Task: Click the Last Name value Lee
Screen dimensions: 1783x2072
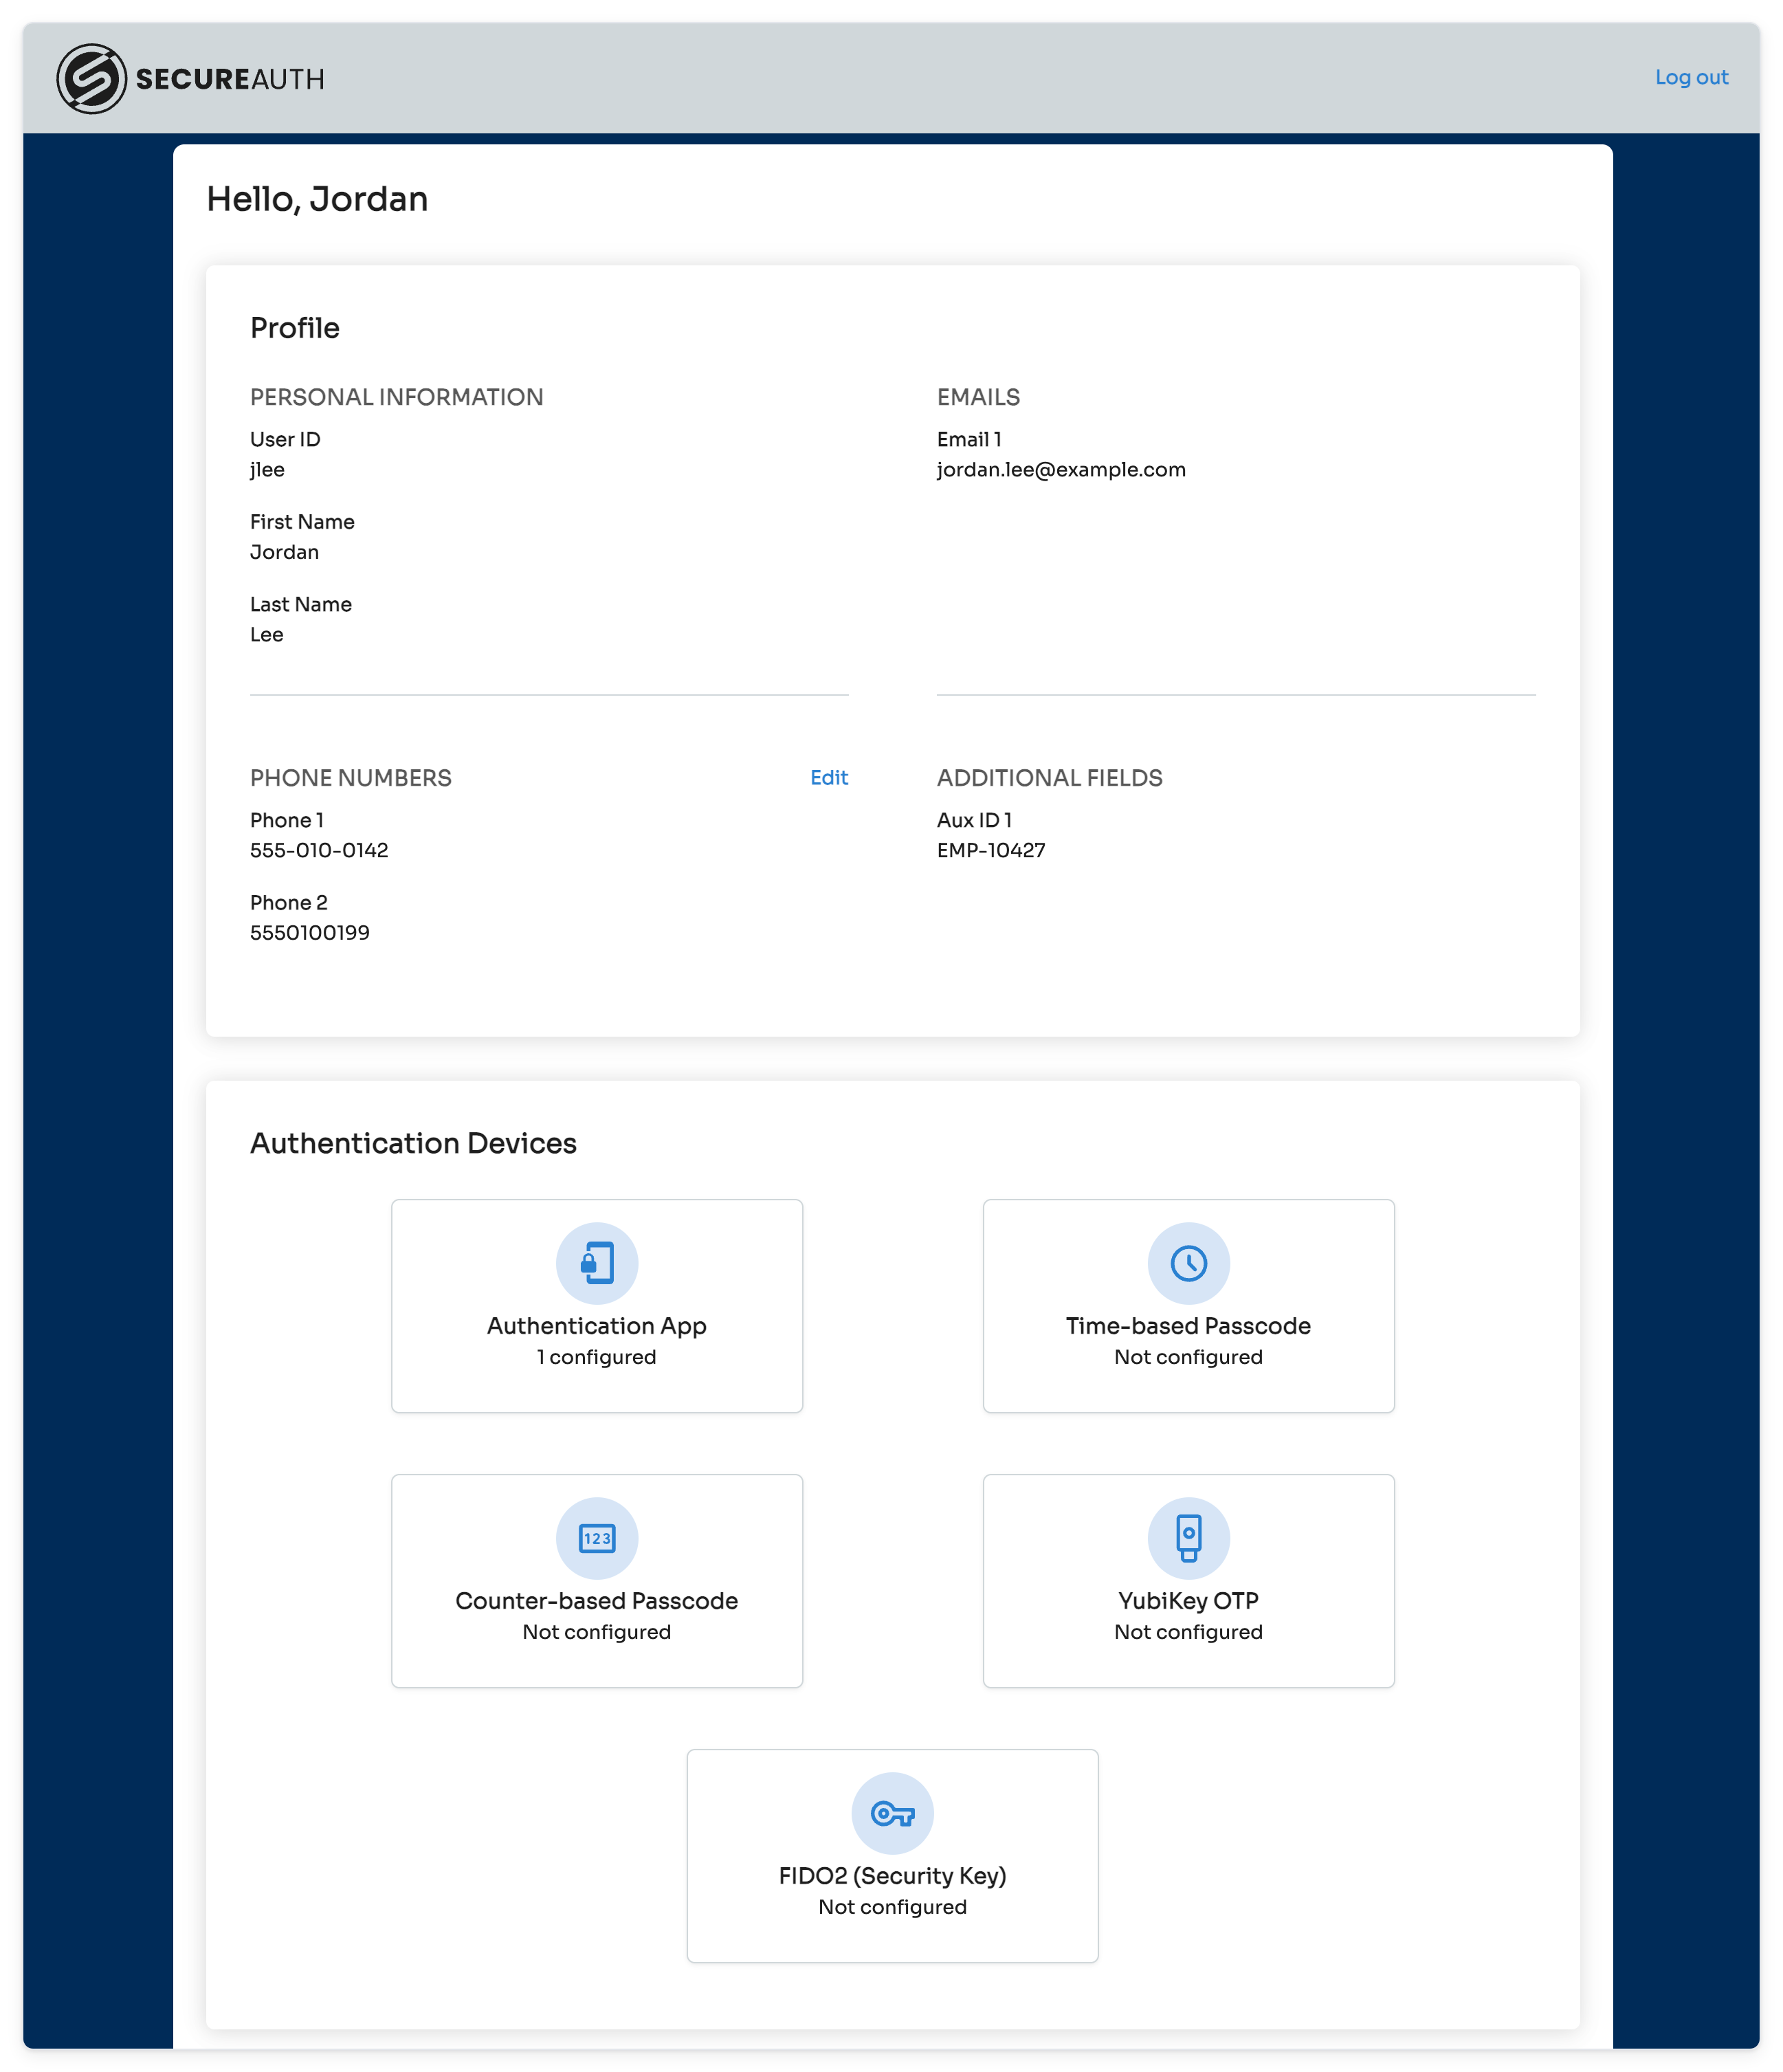Action: tap(266, 634)
